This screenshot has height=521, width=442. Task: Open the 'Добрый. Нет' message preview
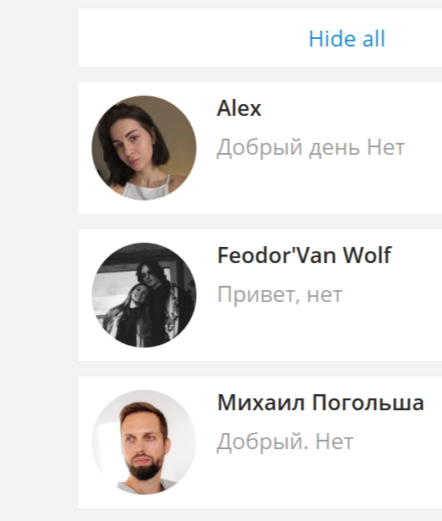285,441
